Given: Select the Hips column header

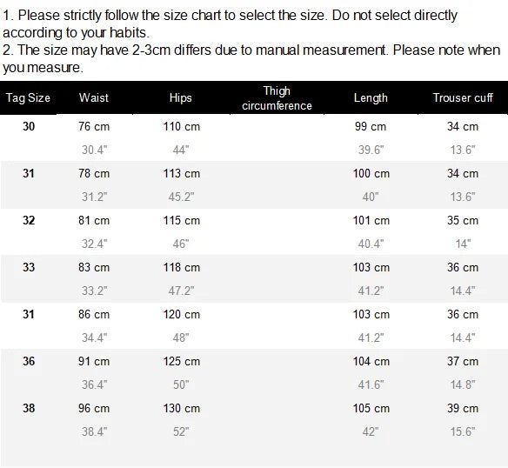Looking at the screenshot, I should pos(180,98).
